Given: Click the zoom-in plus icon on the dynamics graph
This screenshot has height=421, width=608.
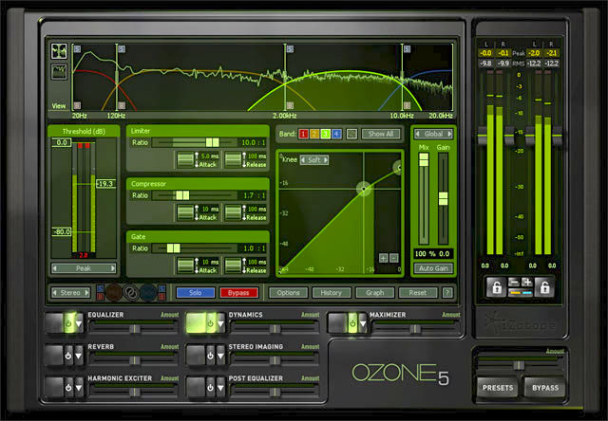Looking at the screenshot, I should point(383,257).
